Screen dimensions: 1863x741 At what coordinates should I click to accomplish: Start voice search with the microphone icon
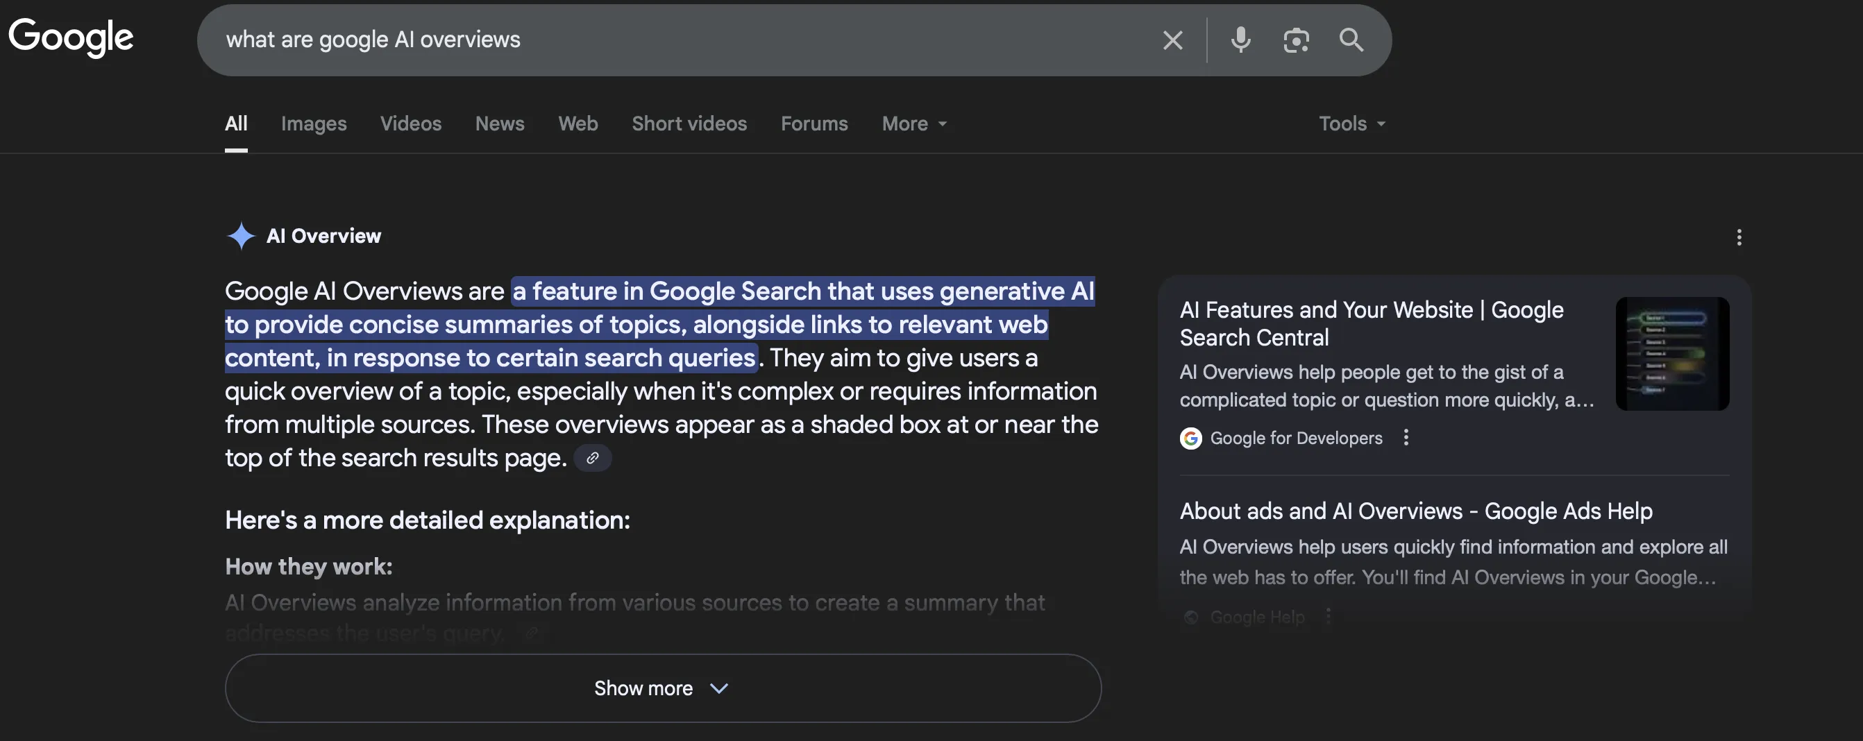tap(1240, 40)
